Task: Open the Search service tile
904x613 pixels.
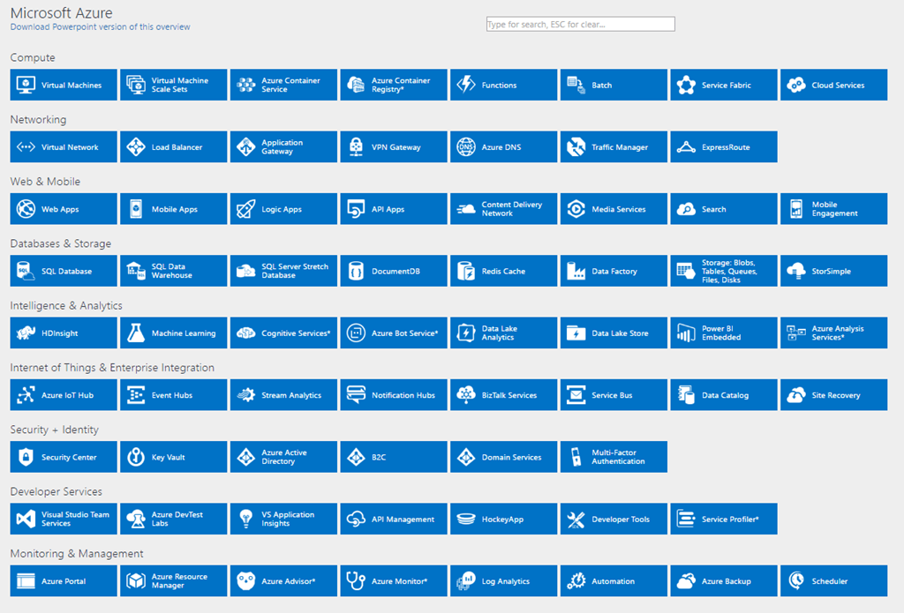Action: click(724, 208)
